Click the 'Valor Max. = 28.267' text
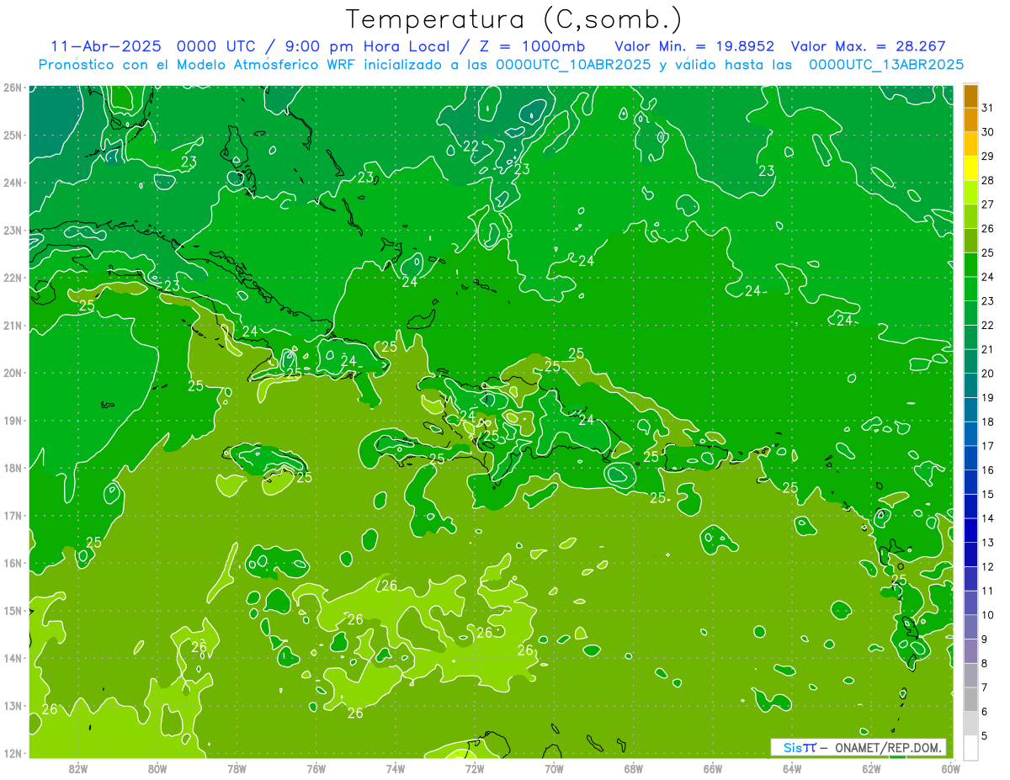 coord(869,46)
